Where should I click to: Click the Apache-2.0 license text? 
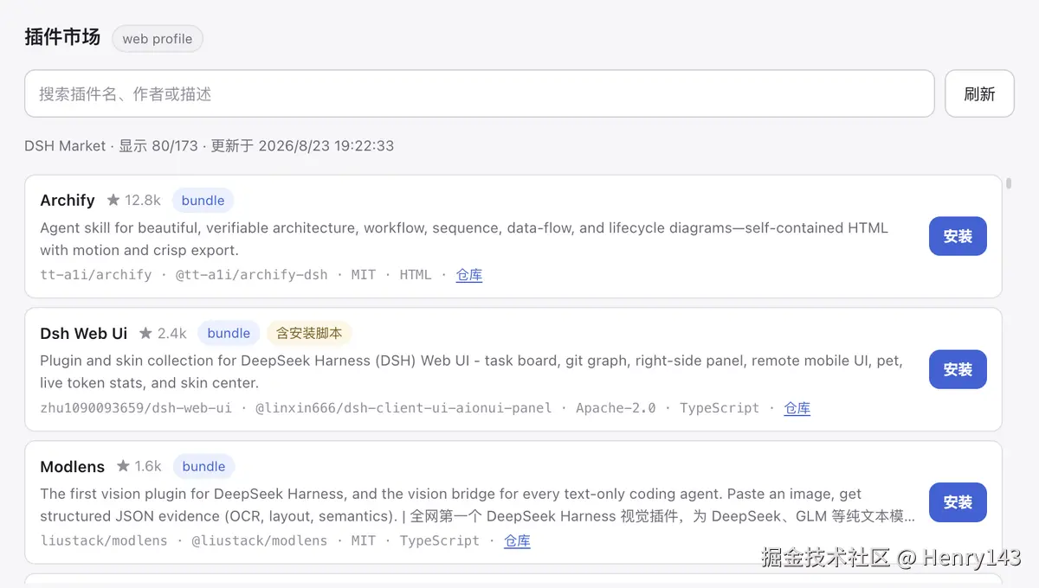616,408
